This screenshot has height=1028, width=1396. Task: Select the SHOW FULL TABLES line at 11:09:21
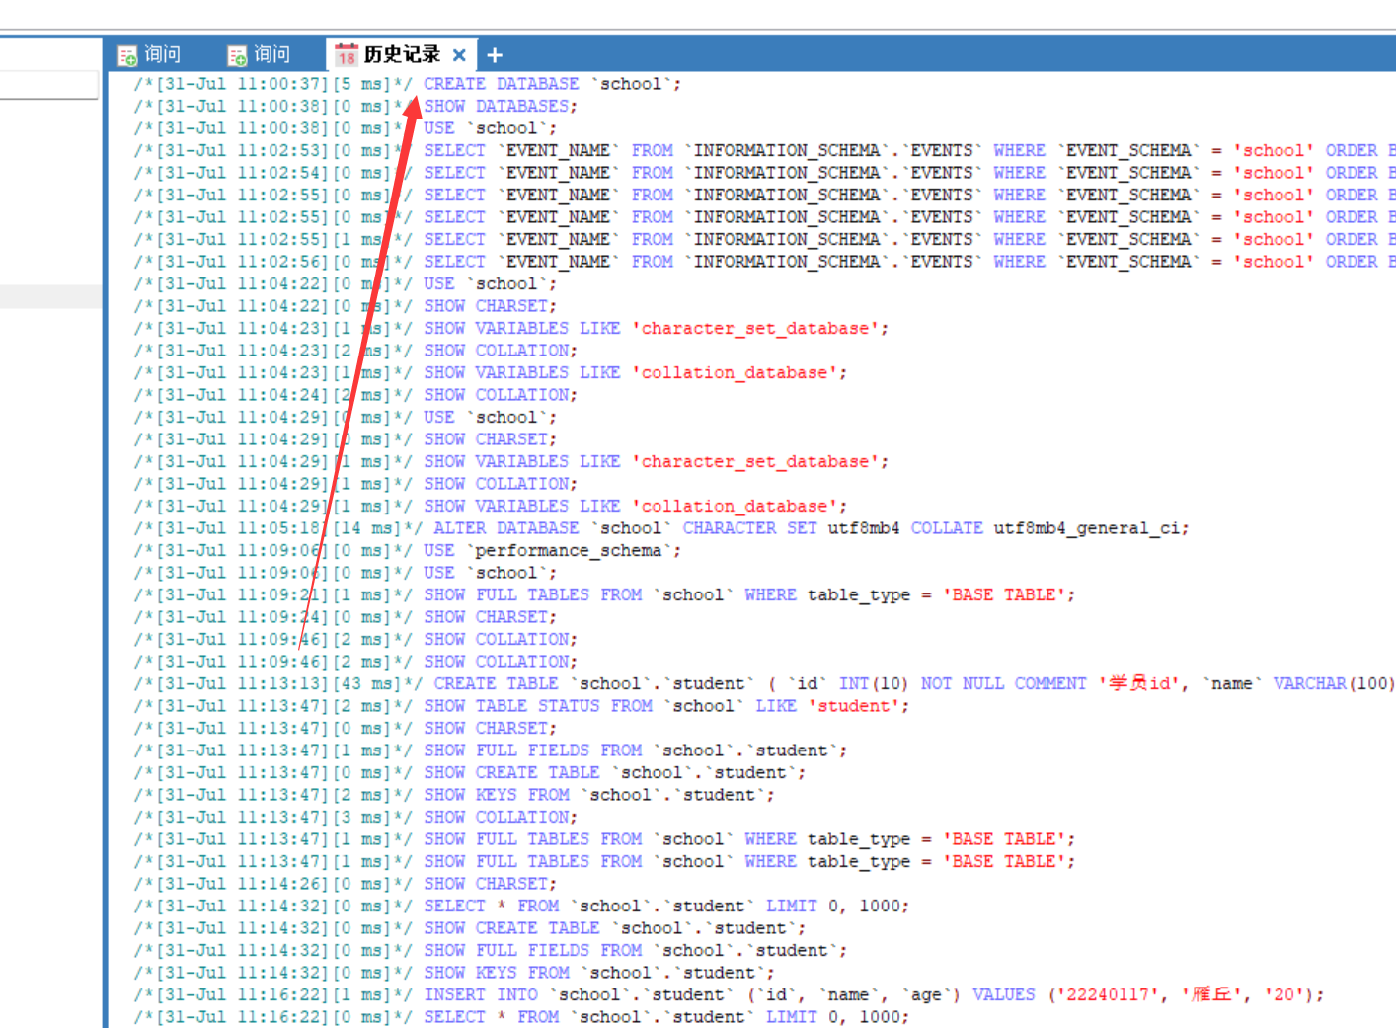(x=604, y=594)
